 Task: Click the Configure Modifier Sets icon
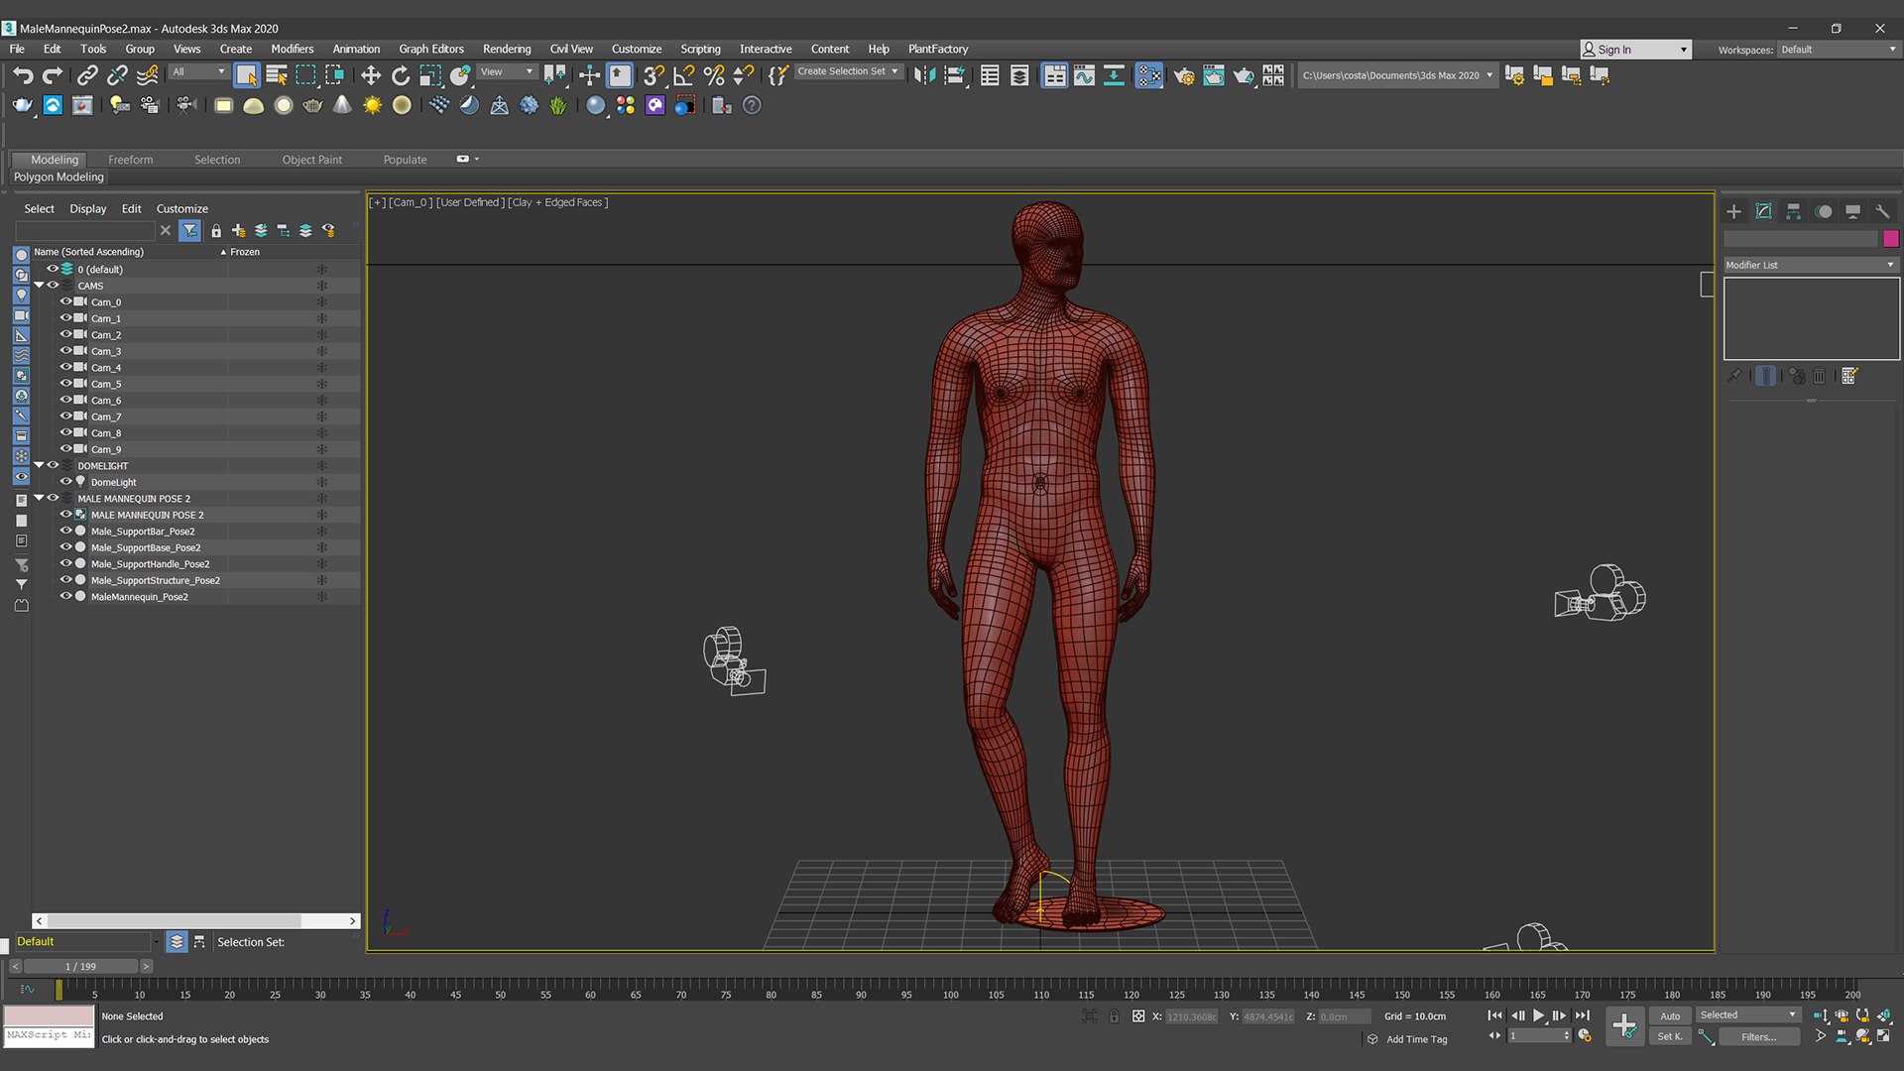1849,376
